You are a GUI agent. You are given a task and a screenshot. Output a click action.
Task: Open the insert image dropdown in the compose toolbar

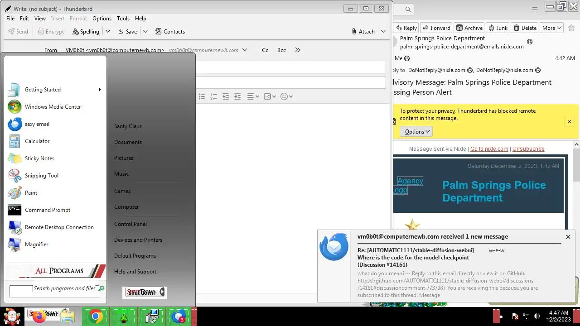point(270,96)
